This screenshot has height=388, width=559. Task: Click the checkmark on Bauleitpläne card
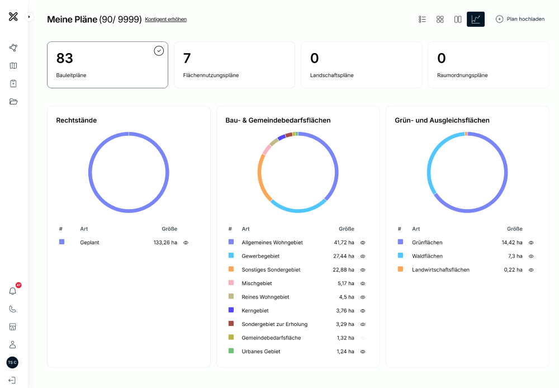click(x=159, y=51)
